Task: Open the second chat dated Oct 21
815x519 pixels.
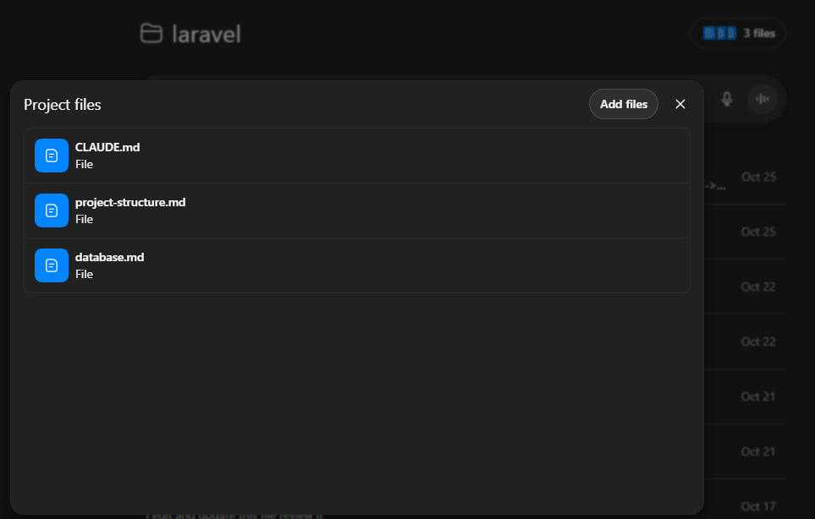Action: pos(757,451)
